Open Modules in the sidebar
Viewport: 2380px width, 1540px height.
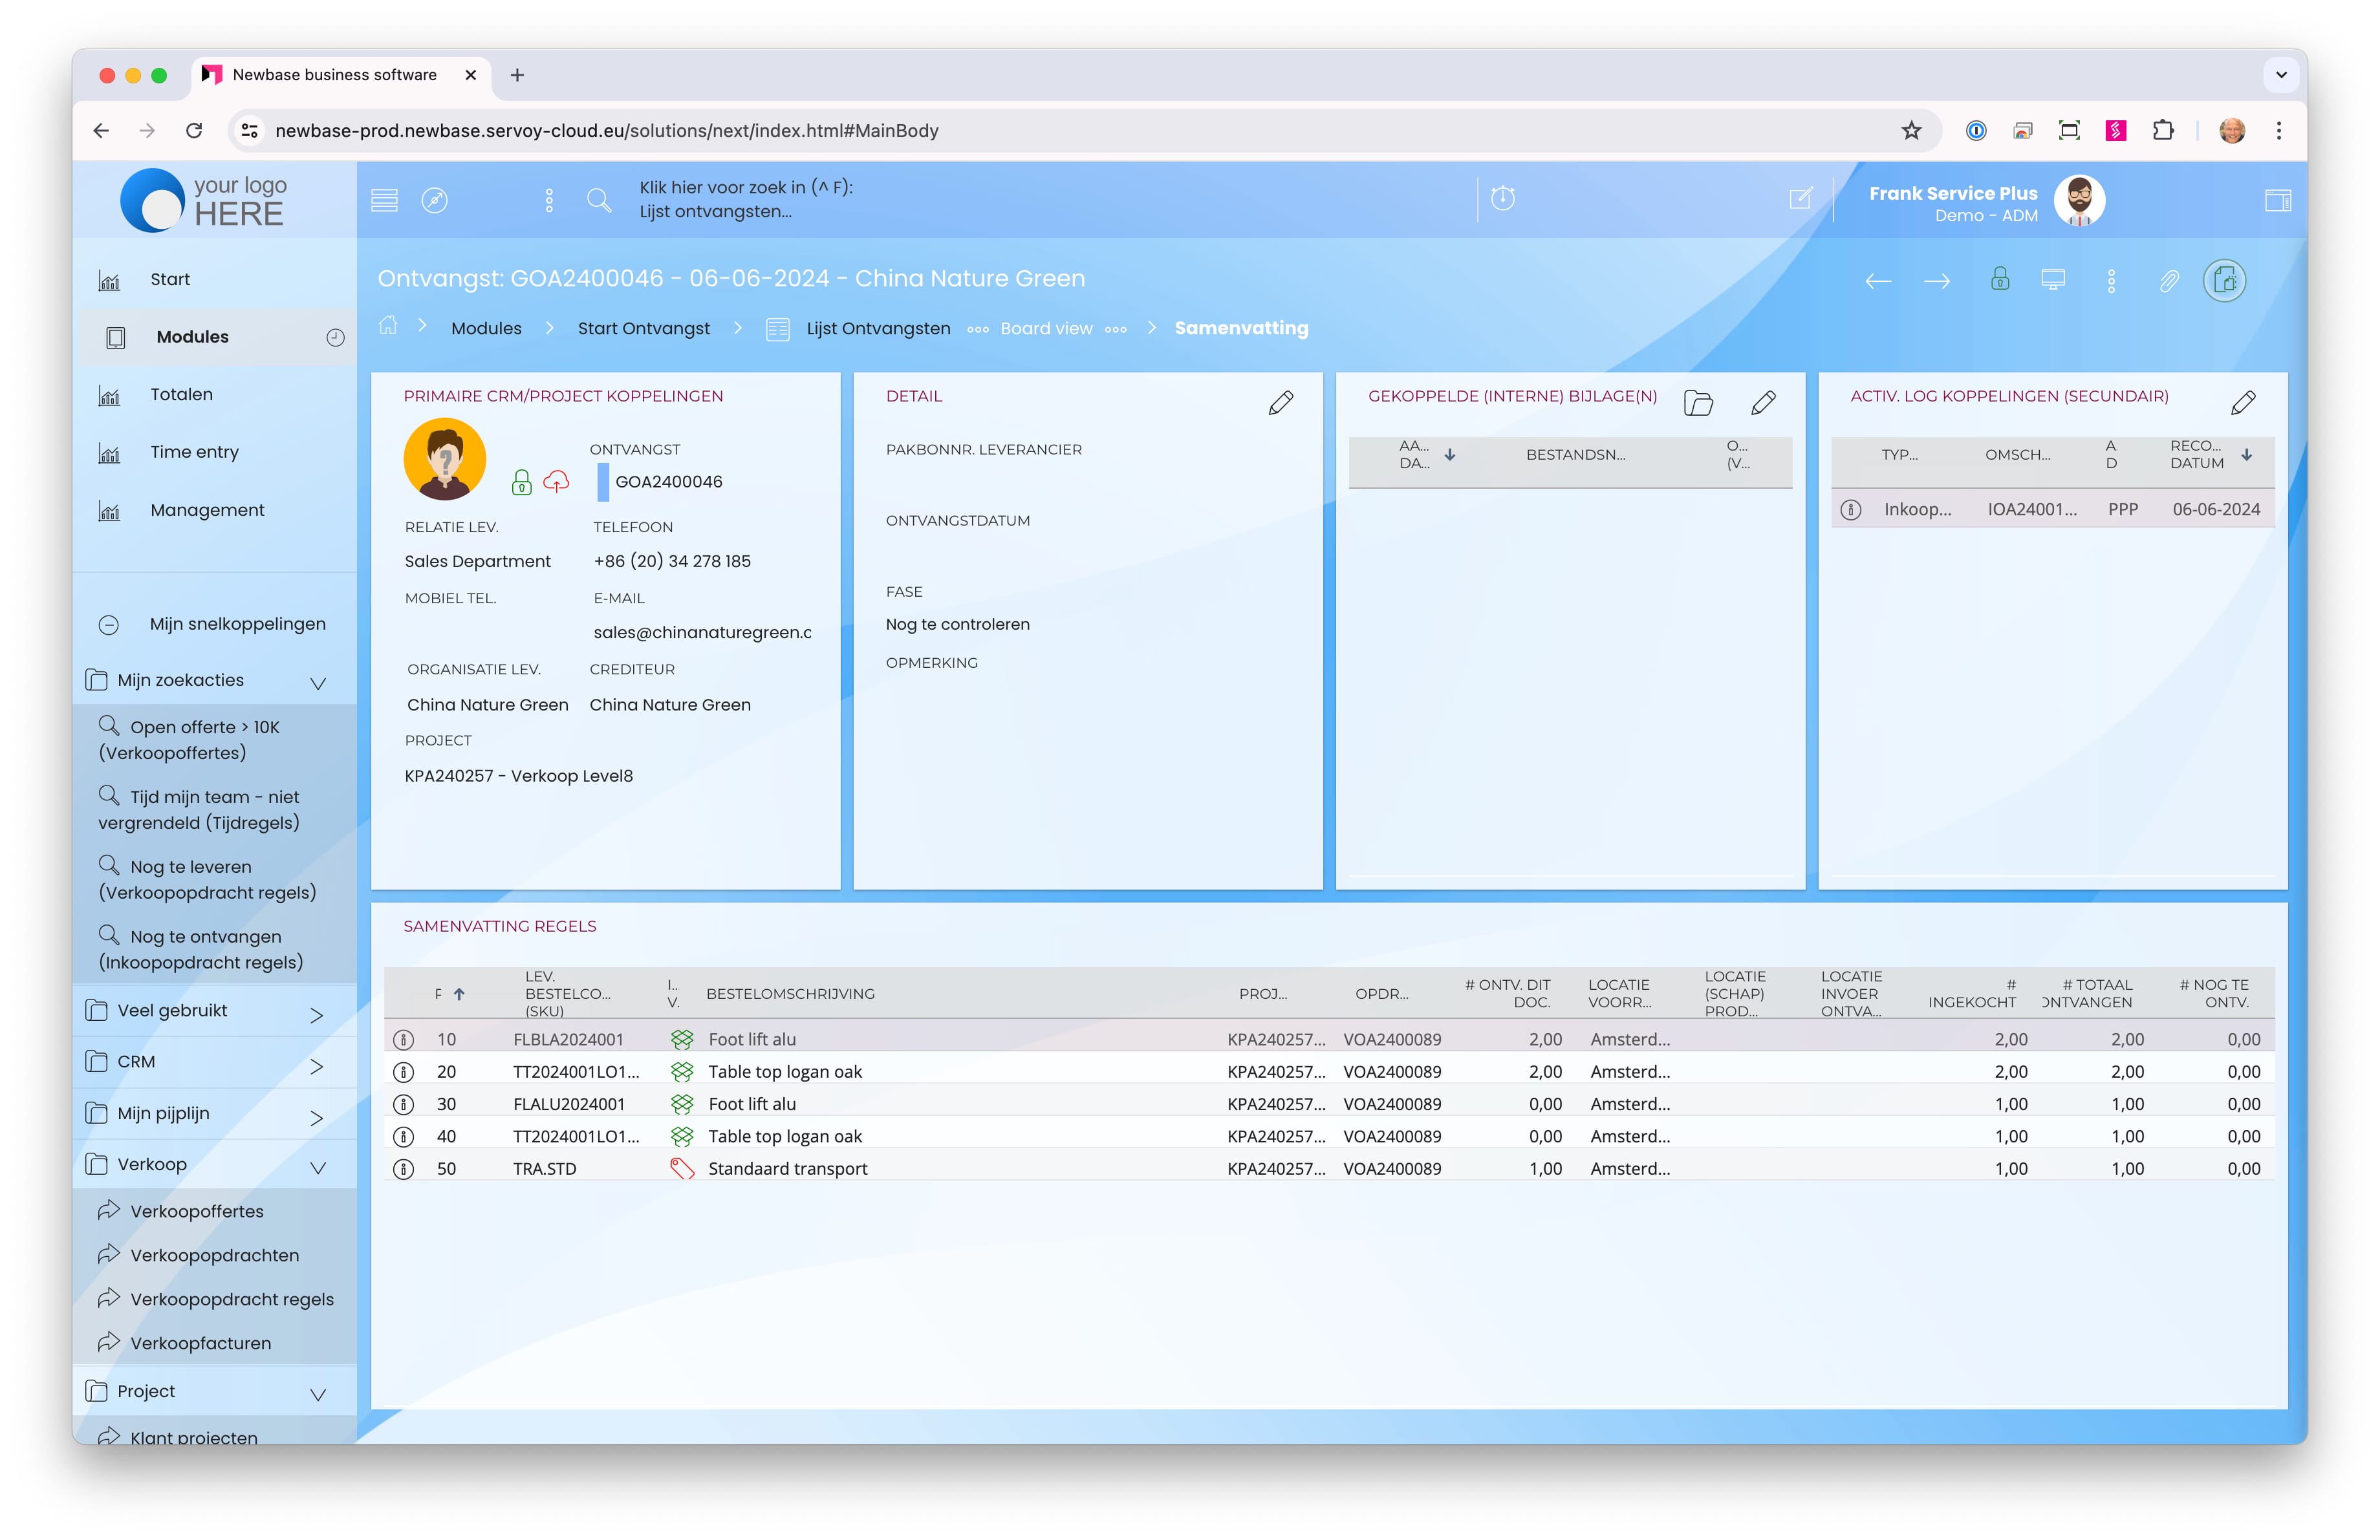(x=192, y=337)
